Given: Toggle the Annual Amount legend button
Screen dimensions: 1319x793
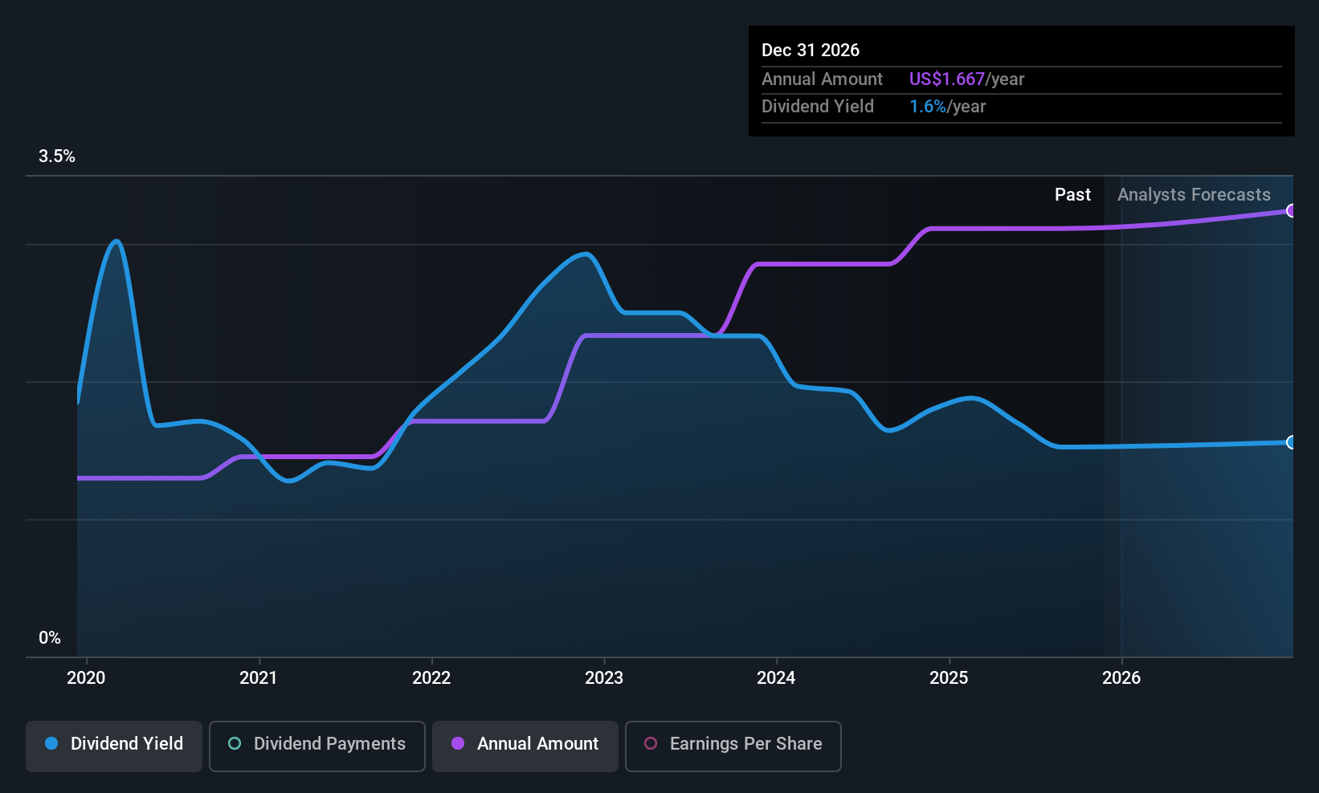Looking at the screenshot, I should click(x=525, y=746).
